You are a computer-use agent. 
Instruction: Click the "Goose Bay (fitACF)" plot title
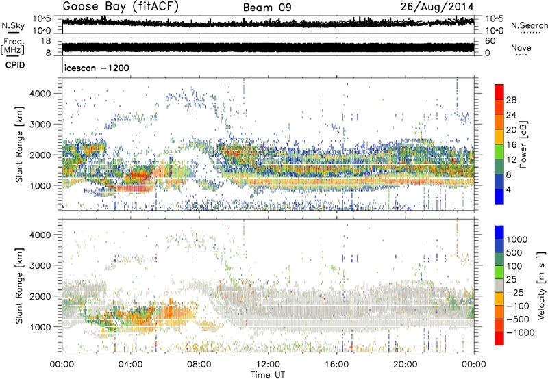tap(121, 7)
